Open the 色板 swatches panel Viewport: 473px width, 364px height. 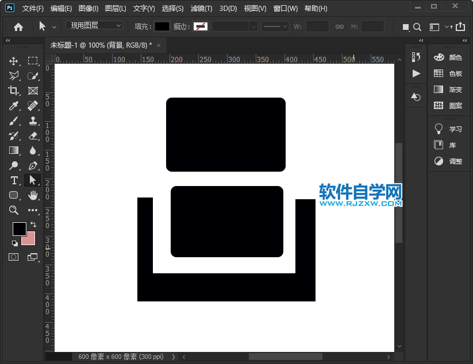tap(445, 73)
